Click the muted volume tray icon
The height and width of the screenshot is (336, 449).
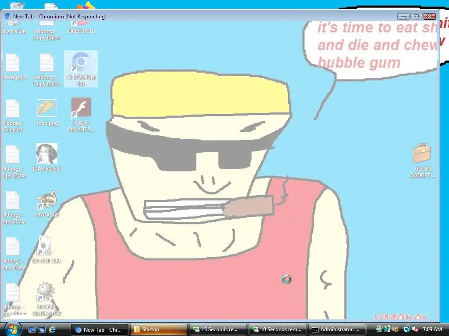(x=416, y=329)
